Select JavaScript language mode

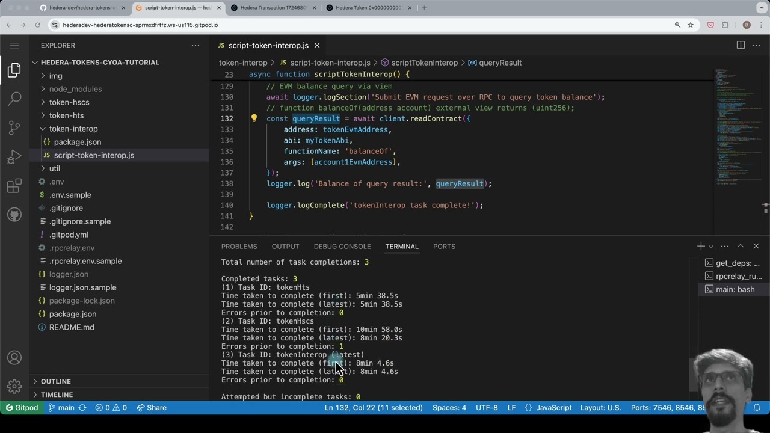(548, 408)
